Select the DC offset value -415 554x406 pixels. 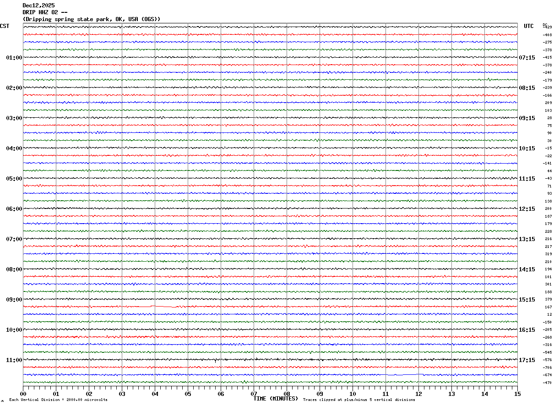click(x=547, y=57)
